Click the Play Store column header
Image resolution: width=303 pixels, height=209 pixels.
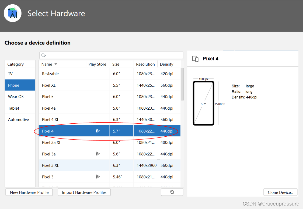(x=97, y=64)
